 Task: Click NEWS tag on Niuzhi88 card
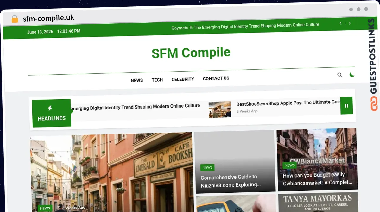(x=207, y=167)
